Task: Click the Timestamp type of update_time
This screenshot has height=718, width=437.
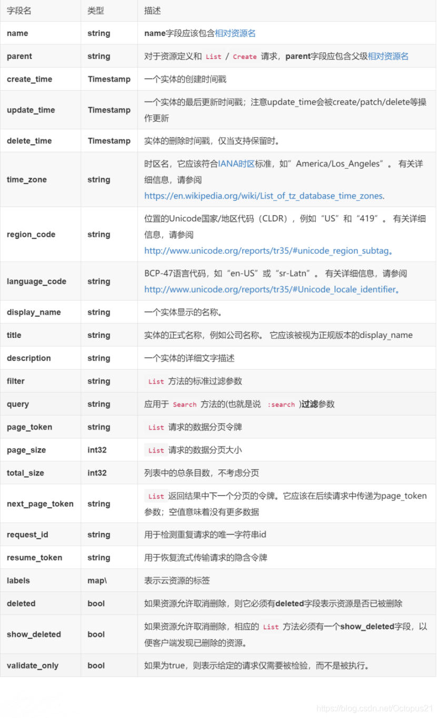Action: point(109,110)
